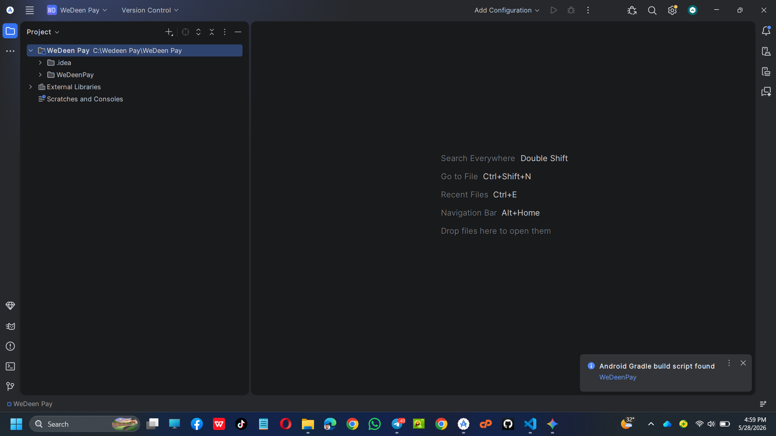Viewport: 776px width, 436px height.
Task: Open WhatsApp from the taskbar
Action: pyautogui.click(x=375, y=424)
